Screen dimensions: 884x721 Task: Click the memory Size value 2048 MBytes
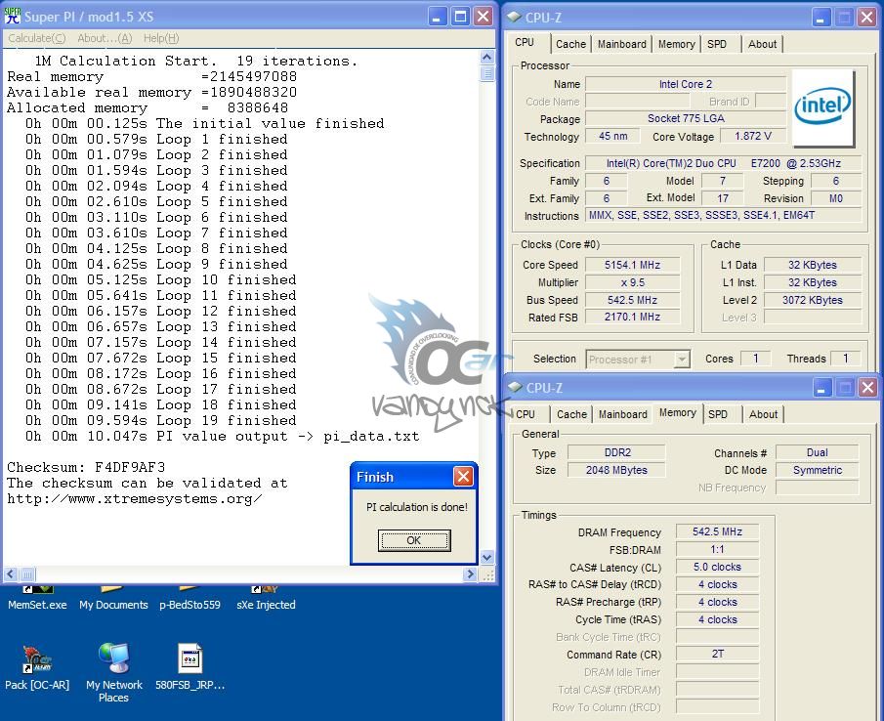point(616,470)
